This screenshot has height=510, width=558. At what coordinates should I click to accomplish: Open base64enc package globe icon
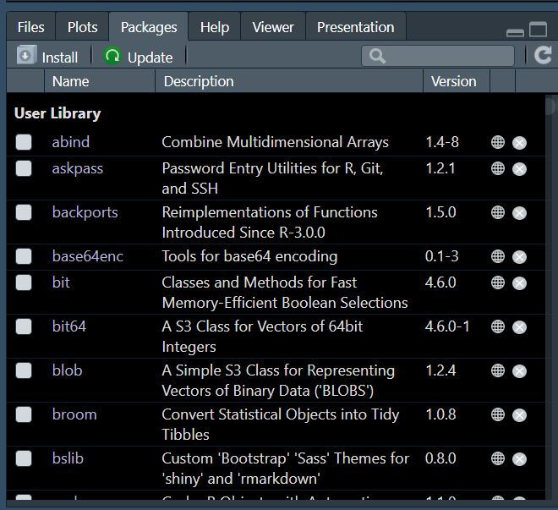coord(497,256)
